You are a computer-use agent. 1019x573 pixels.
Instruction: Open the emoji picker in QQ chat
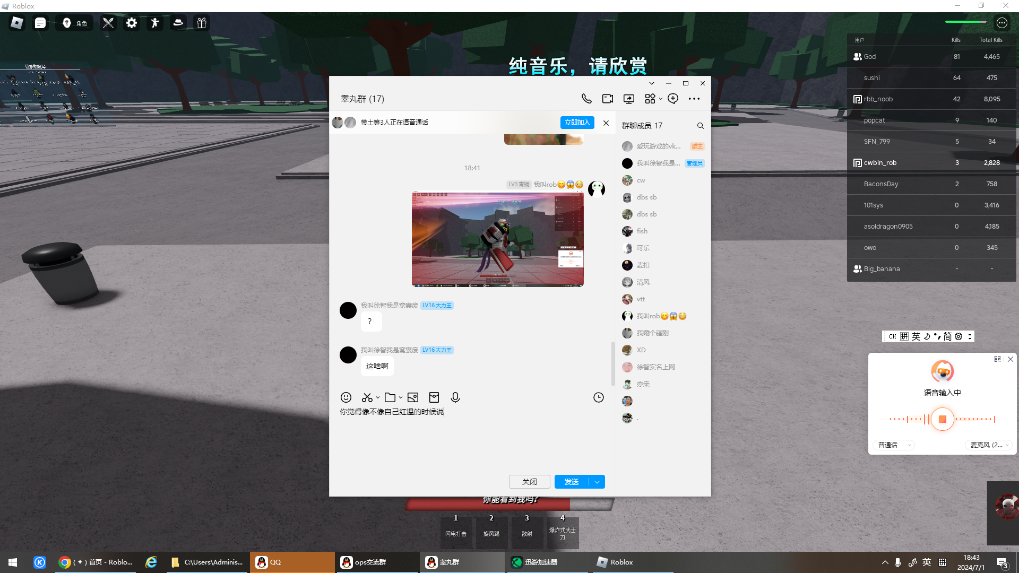(346, 397)
